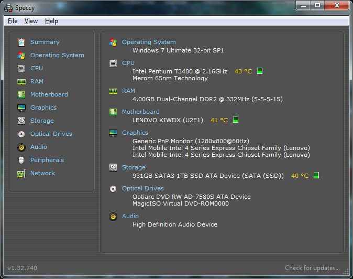
Task: Click Motherboard icon in main summary panel
Action: 113,112
